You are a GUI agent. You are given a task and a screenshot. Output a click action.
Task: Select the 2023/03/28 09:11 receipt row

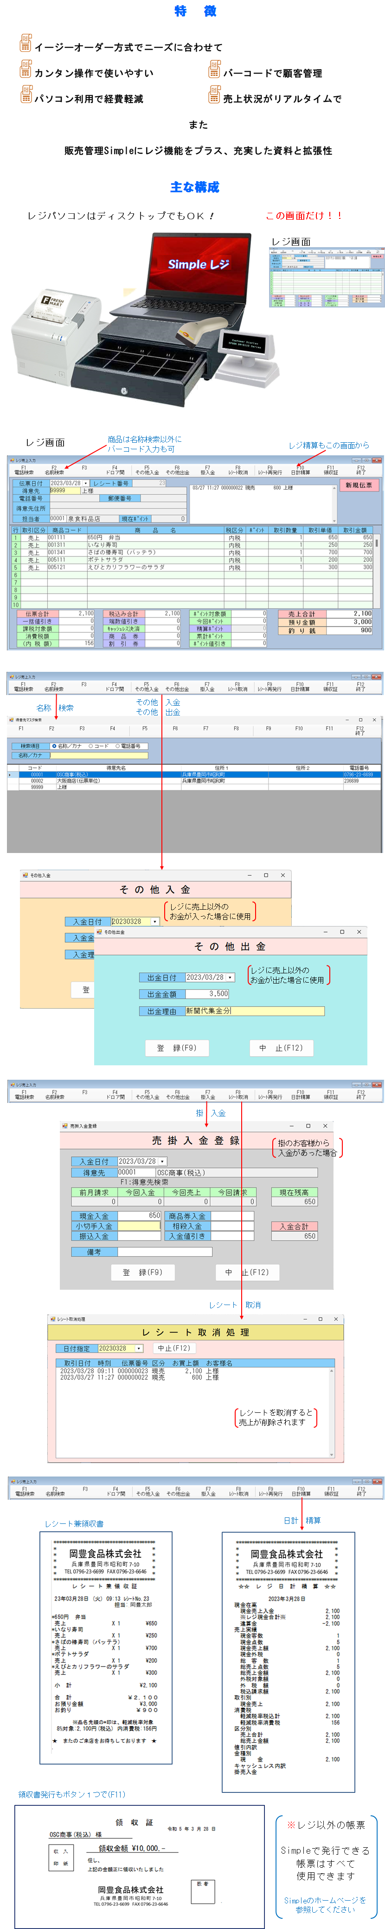tap(193, 1371)
